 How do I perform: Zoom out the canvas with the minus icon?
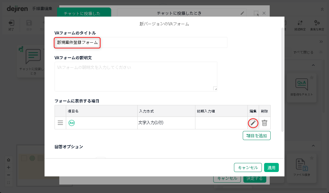pos(8,175)
